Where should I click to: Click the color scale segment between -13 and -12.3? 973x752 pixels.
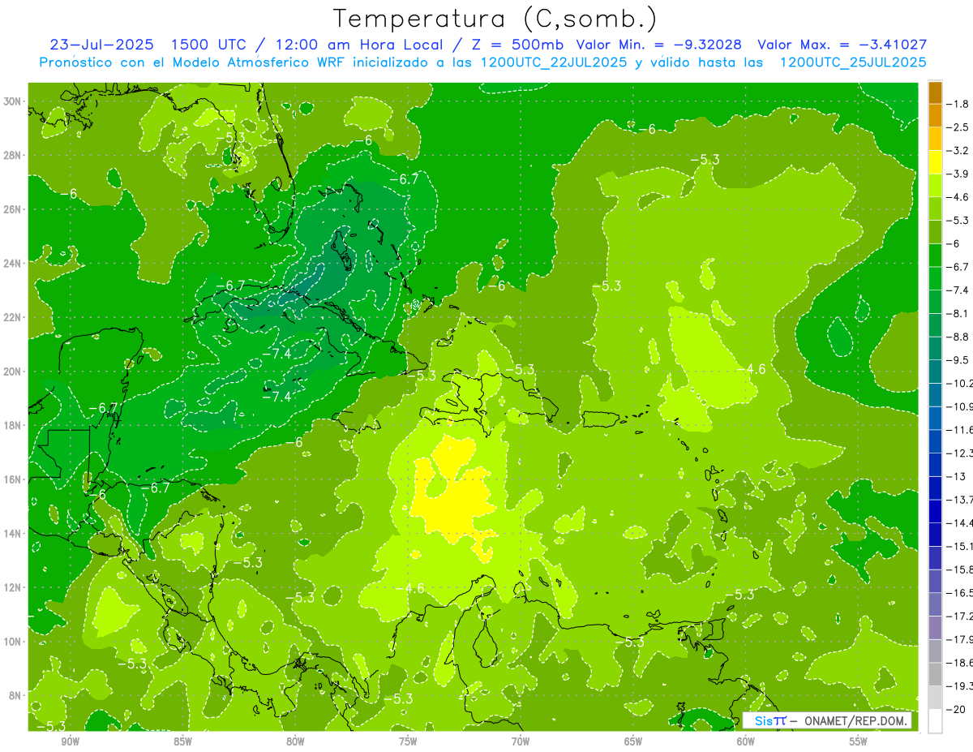click(935, 465)
